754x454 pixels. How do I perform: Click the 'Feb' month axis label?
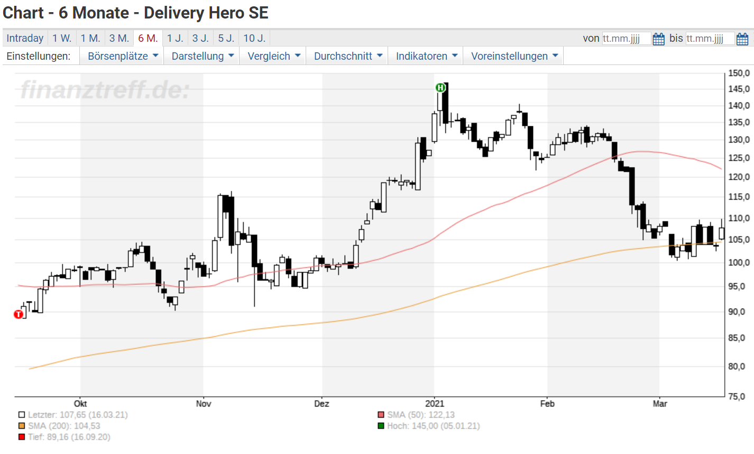click(x=547, y=404)
